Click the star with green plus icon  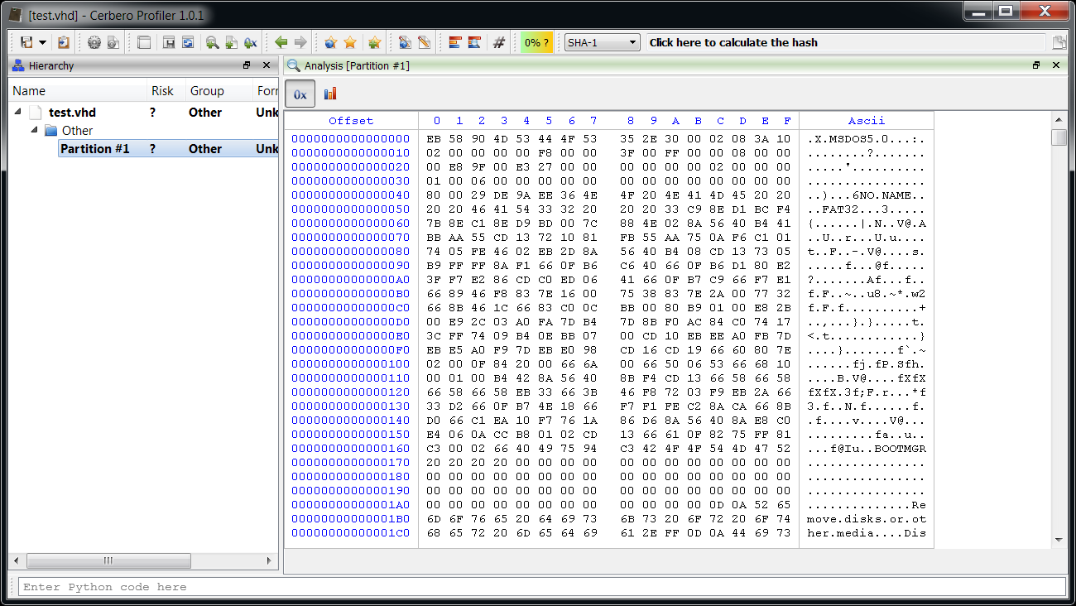tap(374, 42)
